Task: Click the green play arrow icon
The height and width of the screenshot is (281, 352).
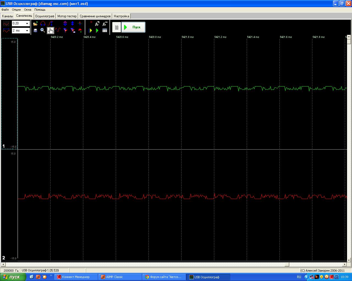Action: [97, 30]
